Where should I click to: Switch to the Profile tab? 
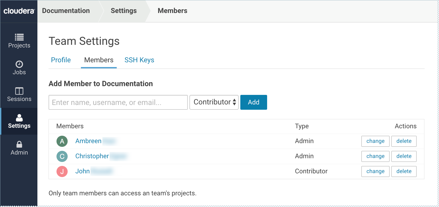coord(61,60)
